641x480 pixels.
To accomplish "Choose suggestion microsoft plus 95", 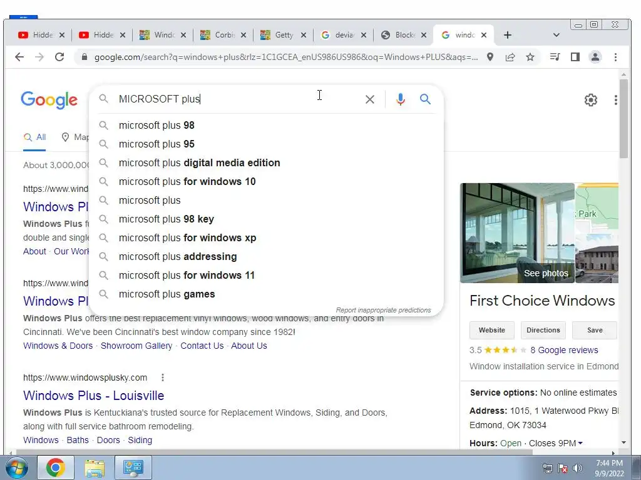I will click(266, 144).
